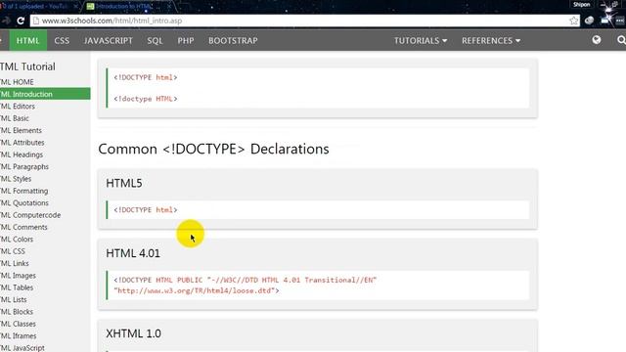
Task: Click the XHTML 1.0 section heading
Action: 133,333
